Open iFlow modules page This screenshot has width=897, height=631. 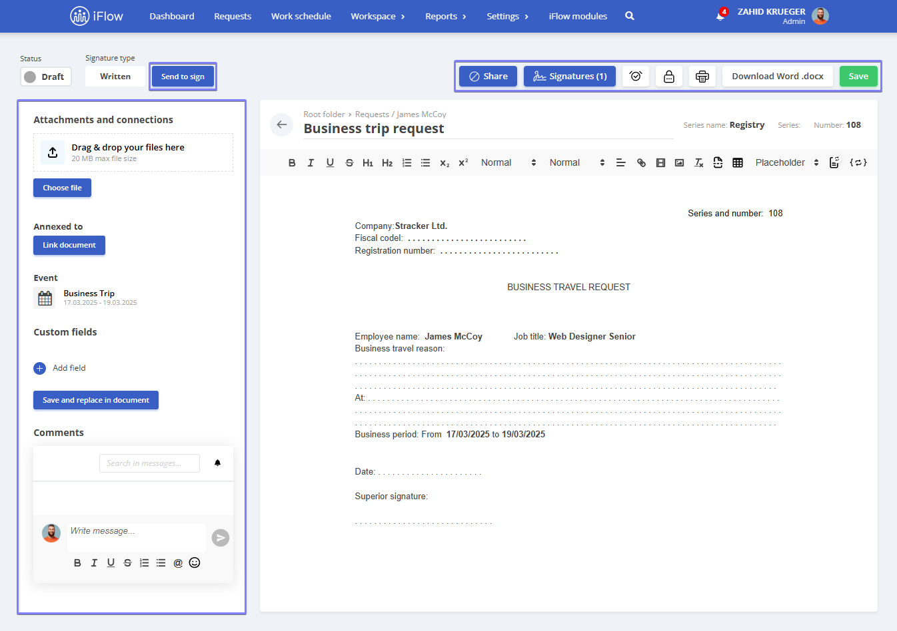pyautogui.click(x=578, y=16)
